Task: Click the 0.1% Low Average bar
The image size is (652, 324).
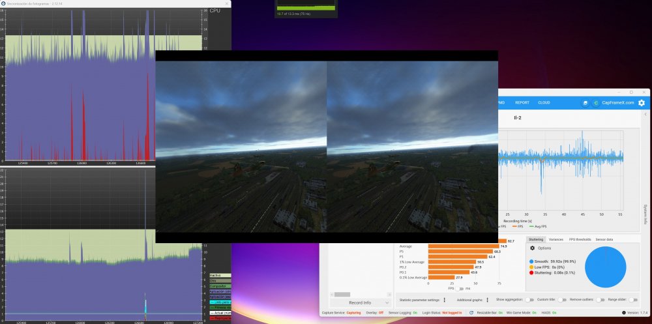Action: pos(441,277)
